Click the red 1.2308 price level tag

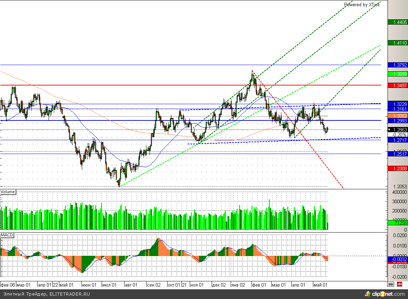click(x=397, y=168)
